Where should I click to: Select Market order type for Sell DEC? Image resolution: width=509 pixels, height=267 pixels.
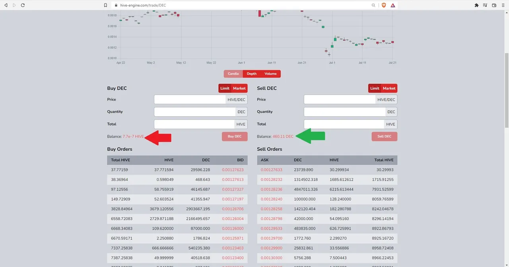[389, 88]
